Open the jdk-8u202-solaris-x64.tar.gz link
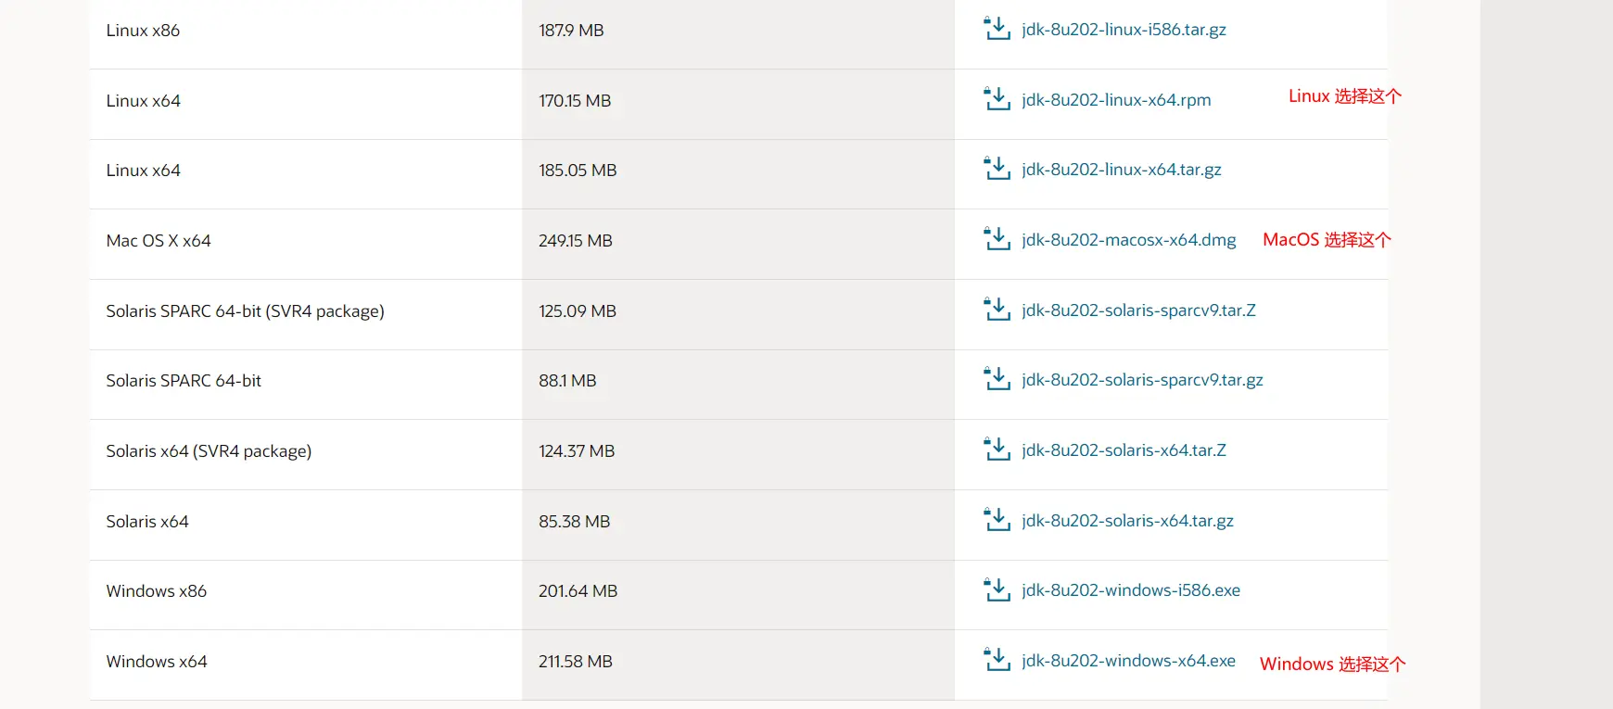 [1127, 521]
